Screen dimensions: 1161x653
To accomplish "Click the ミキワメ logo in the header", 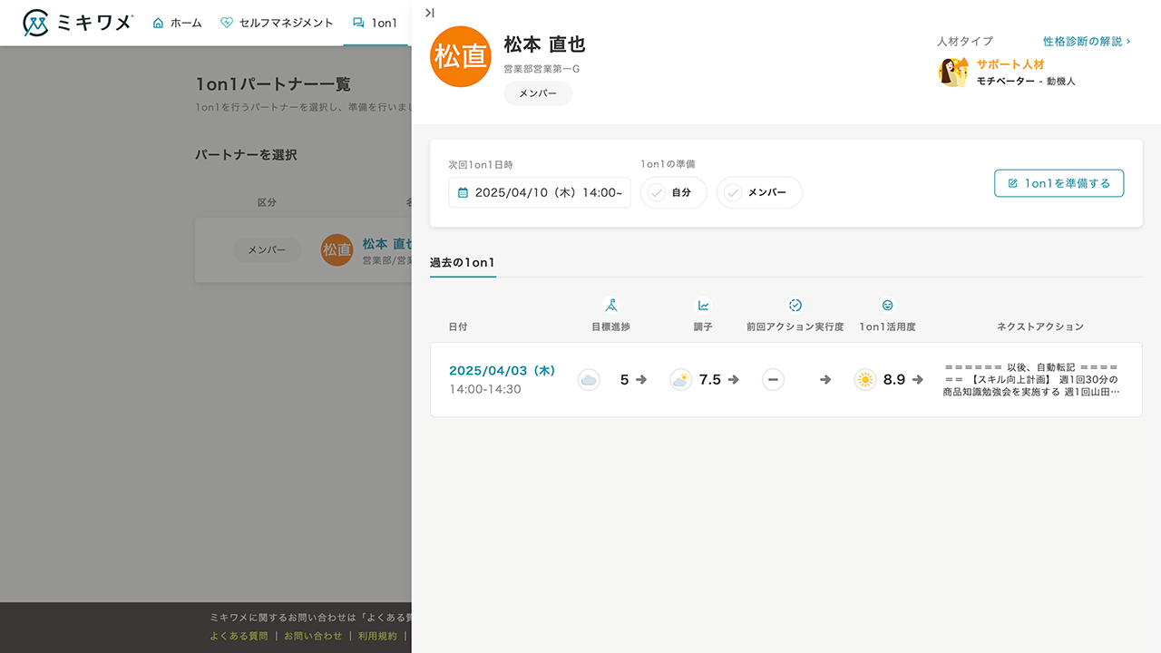I will click(x=78, y=23).
